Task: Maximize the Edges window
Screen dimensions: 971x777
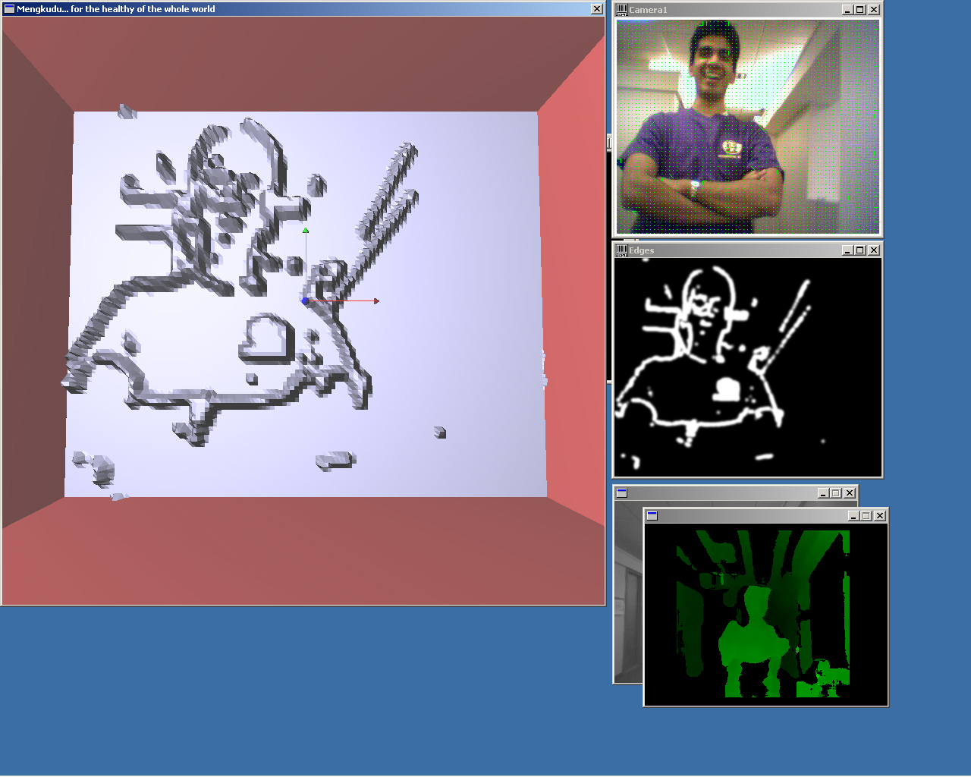Action: [860, 250]
